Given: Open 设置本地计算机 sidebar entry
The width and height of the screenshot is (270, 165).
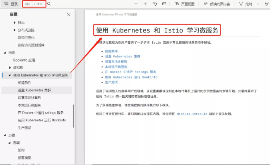Looking at the screenshot, I should point(30,98).
